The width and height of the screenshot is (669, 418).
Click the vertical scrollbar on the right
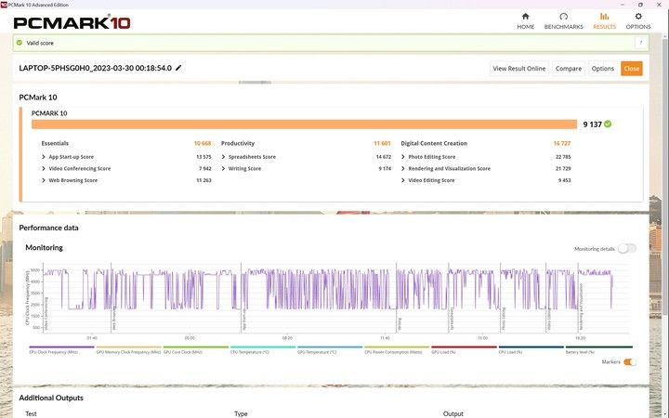[x=664, y=177]
